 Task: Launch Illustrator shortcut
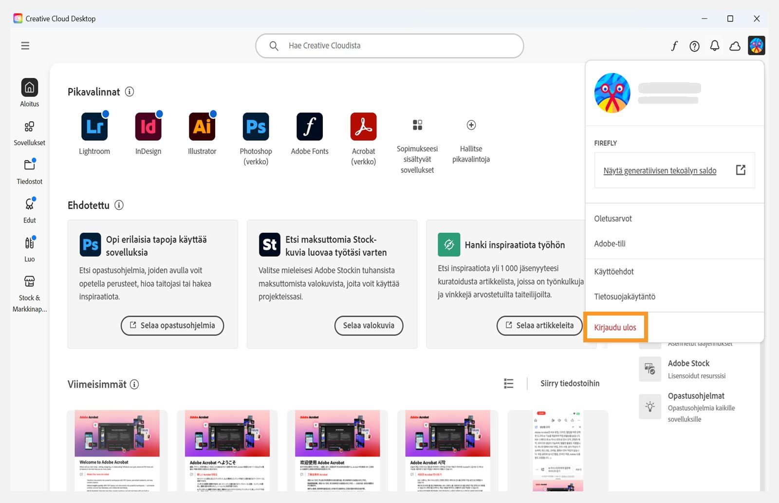coord(202,127)
